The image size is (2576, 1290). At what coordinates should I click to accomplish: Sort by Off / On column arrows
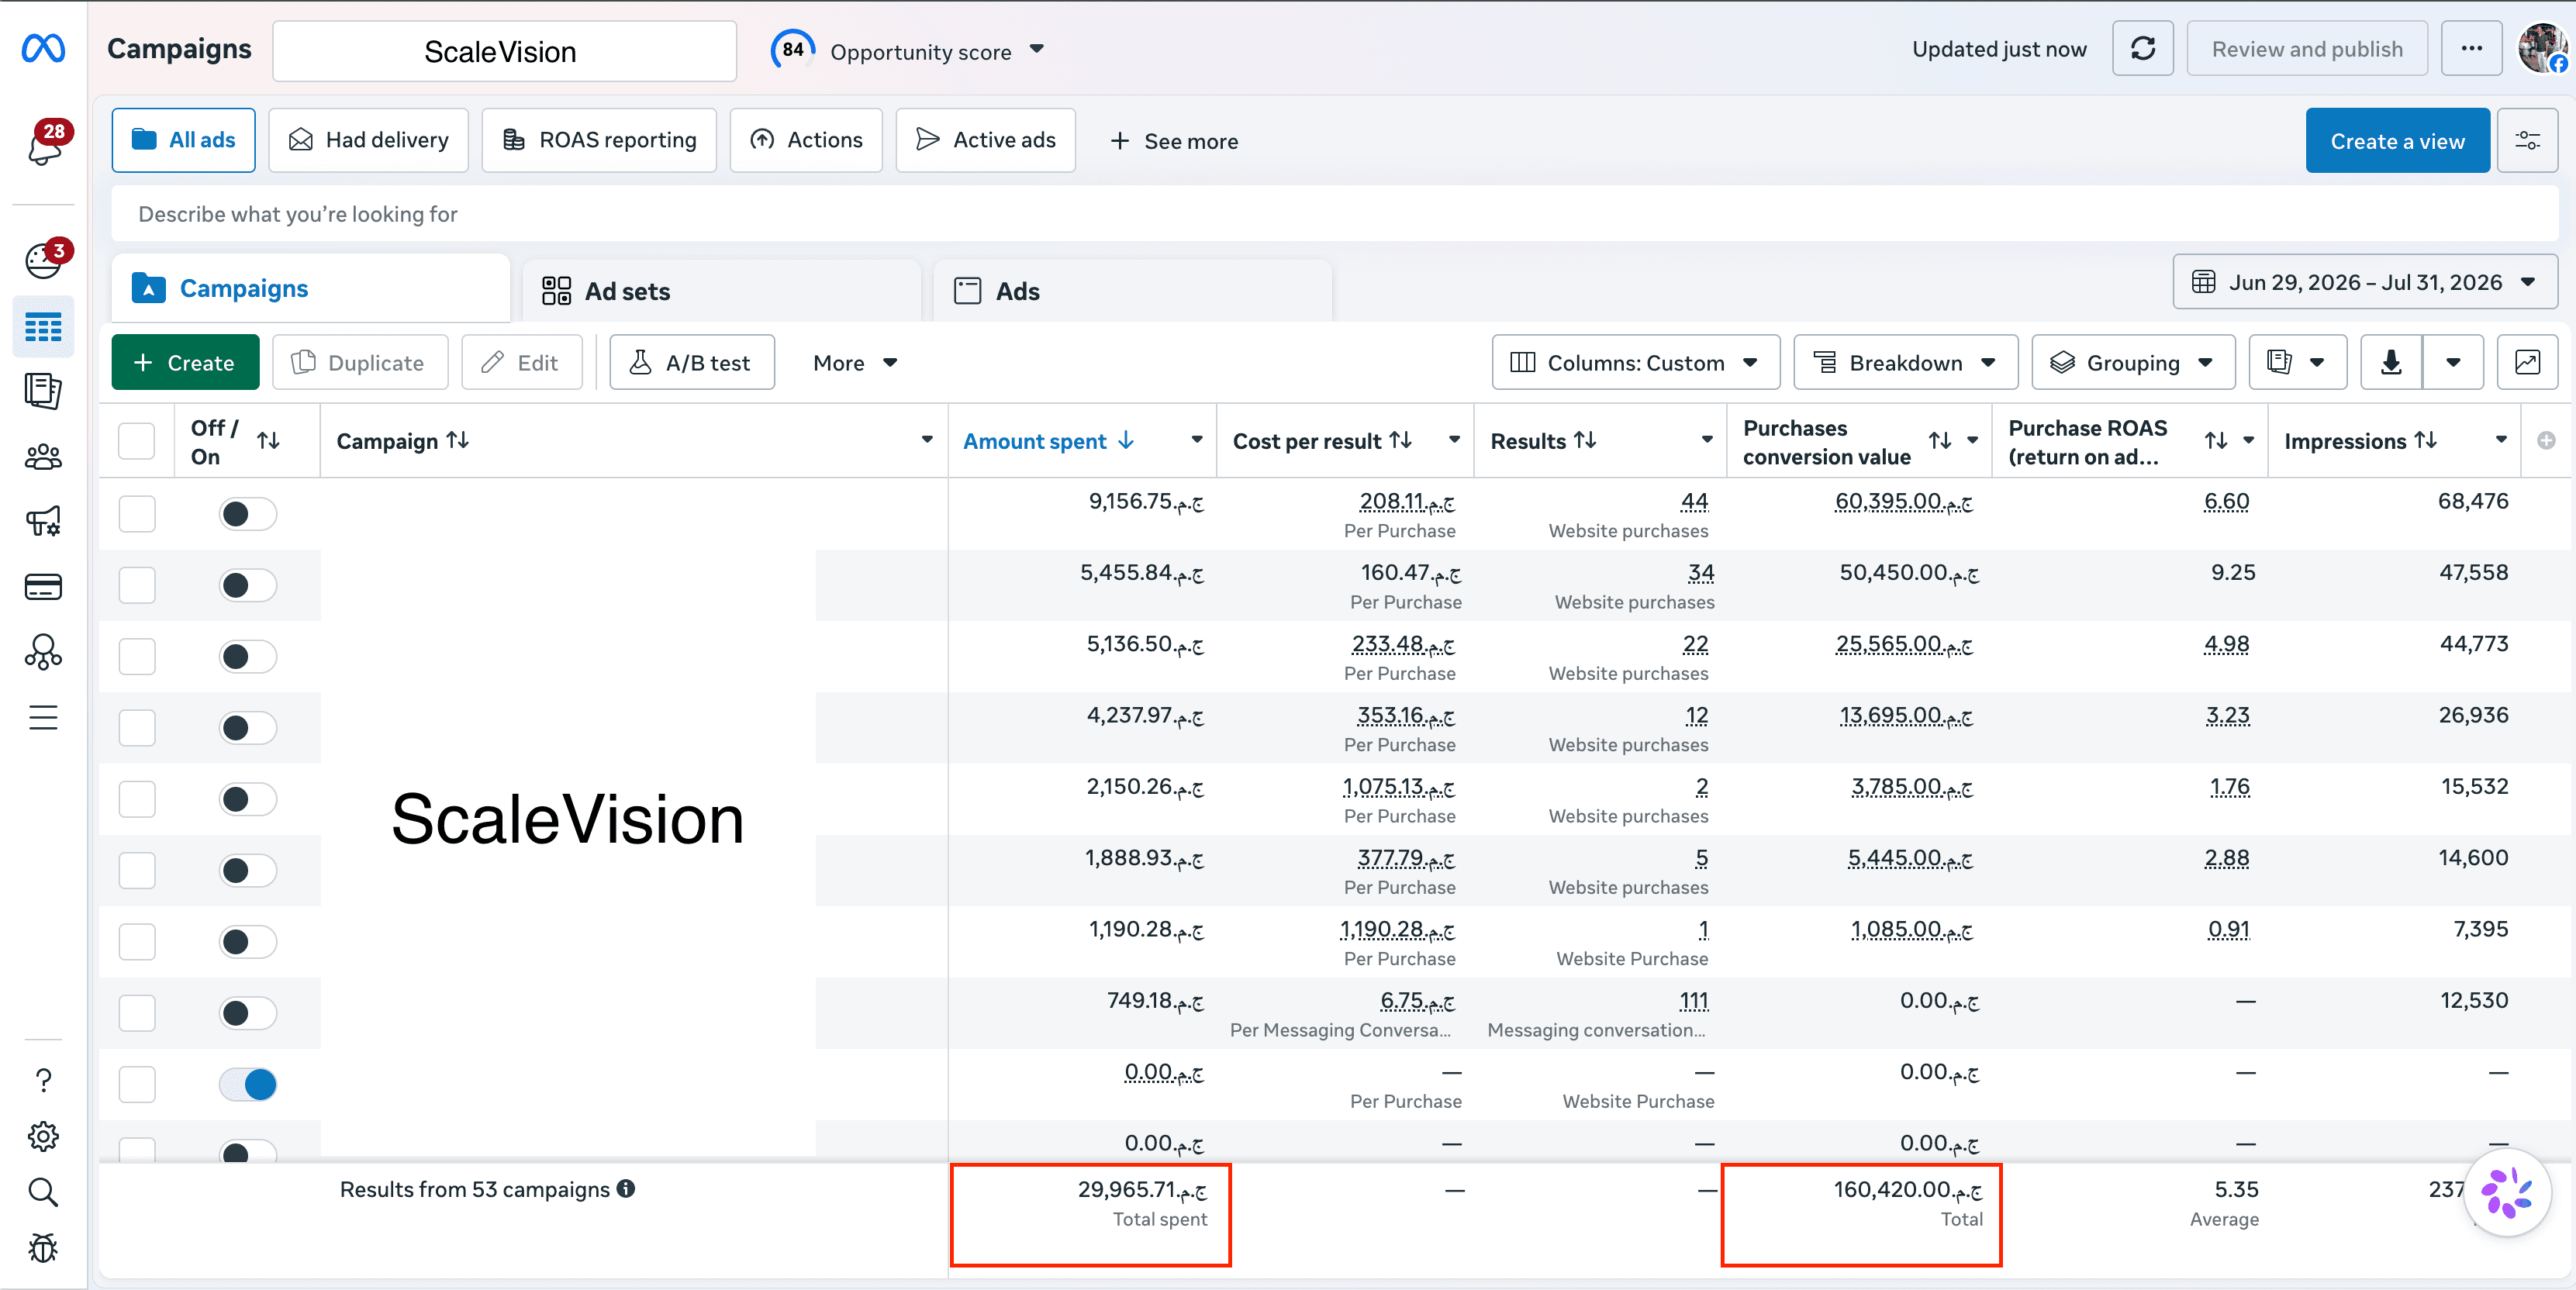pyautogui.click(x=268, y=440)
